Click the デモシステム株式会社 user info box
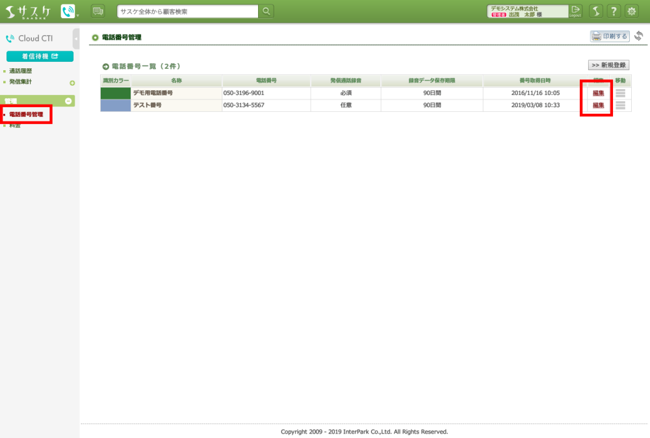 coord(528,11)
